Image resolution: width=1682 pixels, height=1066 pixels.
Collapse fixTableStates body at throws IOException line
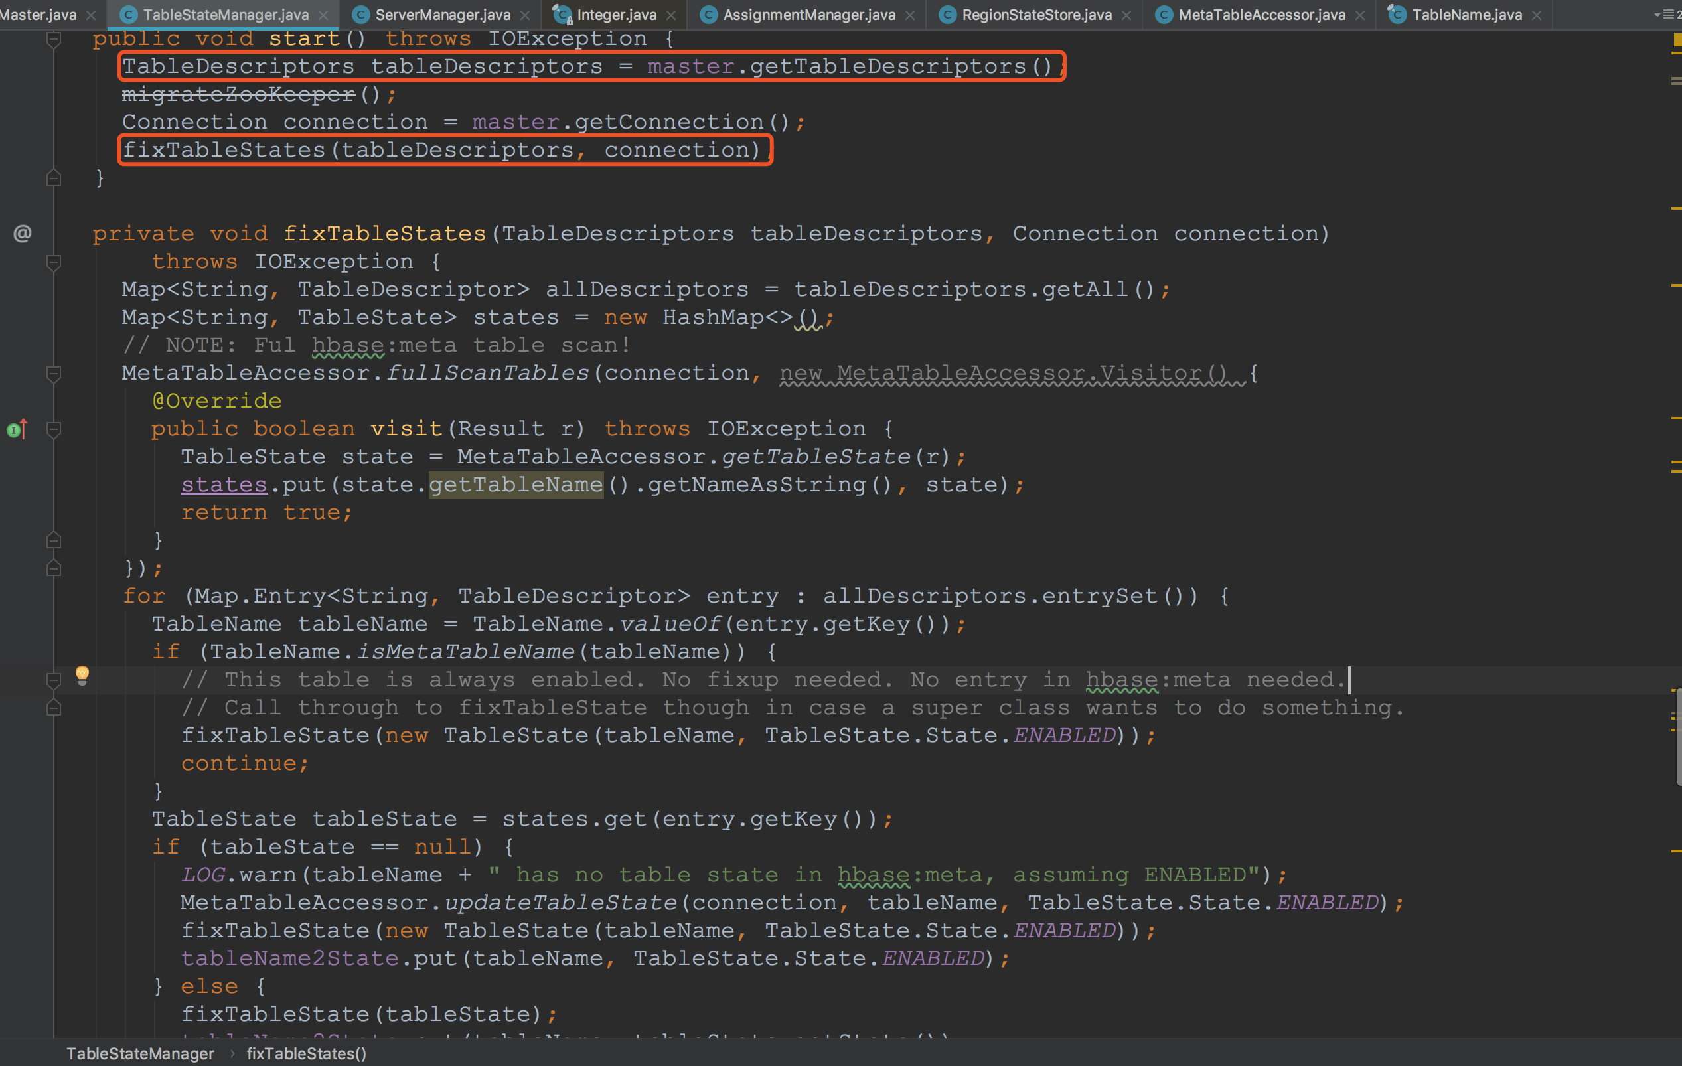click(x=53, y=262)
